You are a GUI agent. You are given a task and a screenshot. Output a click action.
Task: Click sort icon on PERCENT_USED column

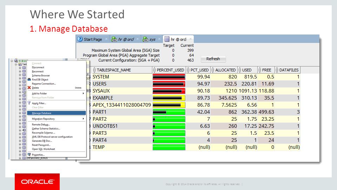pos(154,70)
